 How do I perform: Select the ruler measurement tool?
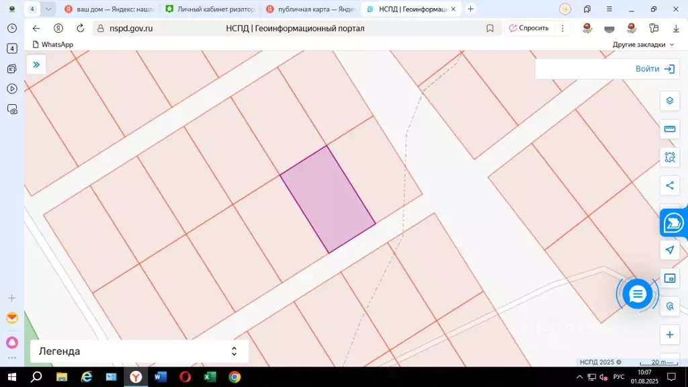coord(670,129)
